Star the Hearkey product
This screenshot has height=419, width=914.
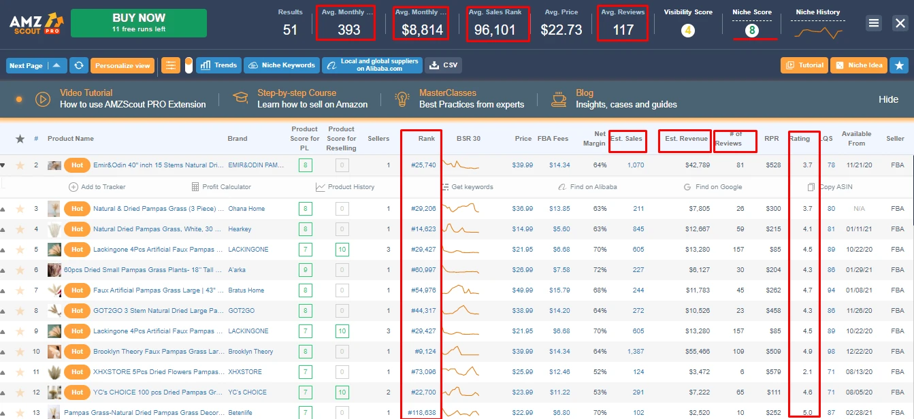tap(20, 229)
